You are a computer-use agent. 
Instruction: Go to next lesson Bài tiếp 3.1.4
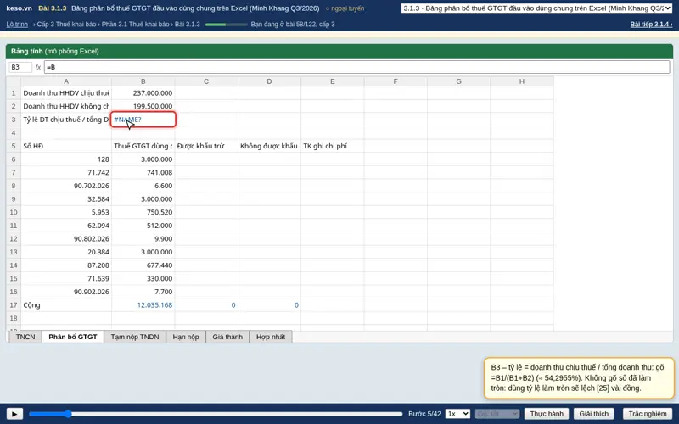pyautogui.click(x=651, y=25)
